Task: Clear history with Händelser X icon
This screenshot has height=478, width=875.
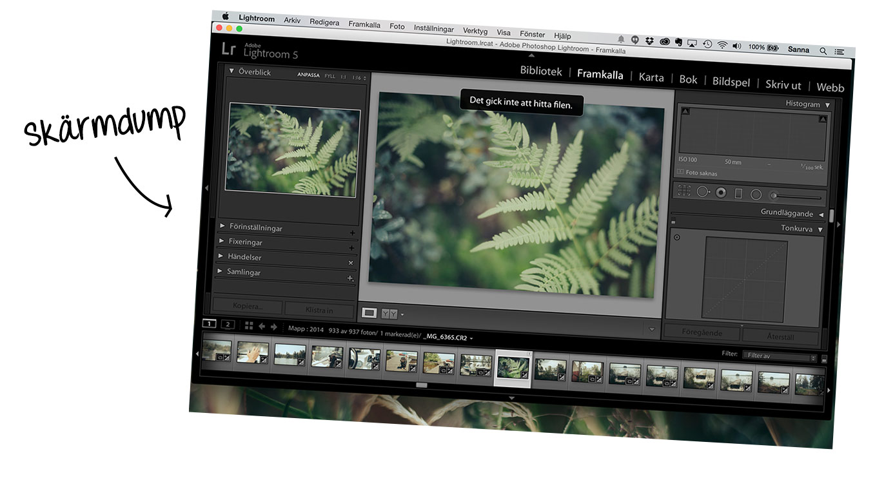Action: pyautogui.click(x=351, y=263)
